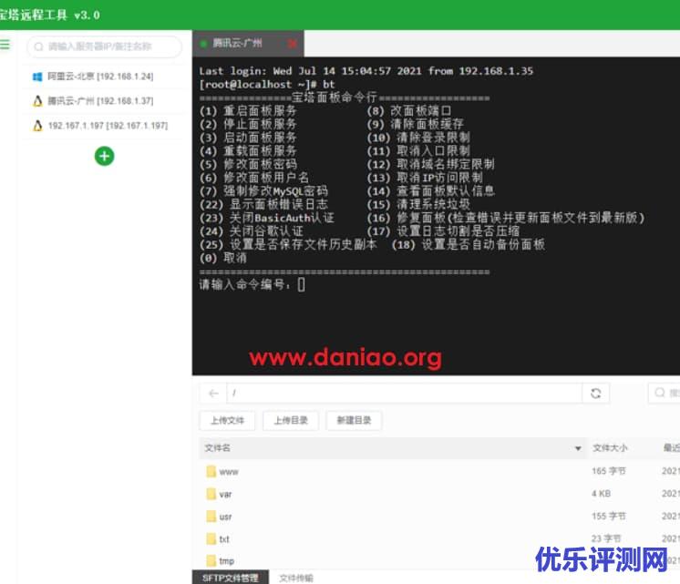Screen dimensions: 680x584
Task: Click the 165 字节 size cell
Action: coord(608,471)
